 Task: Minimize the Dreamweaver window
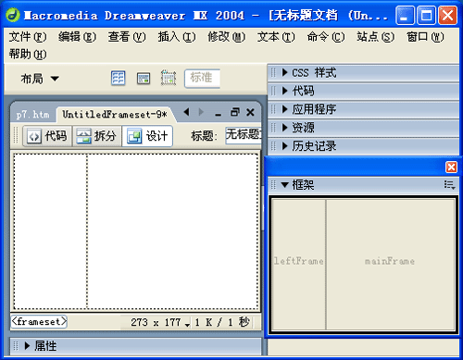(405, 15)
